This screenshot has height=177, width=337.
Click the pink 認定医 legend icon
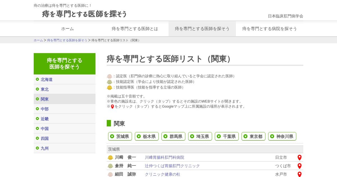(110, 76)
